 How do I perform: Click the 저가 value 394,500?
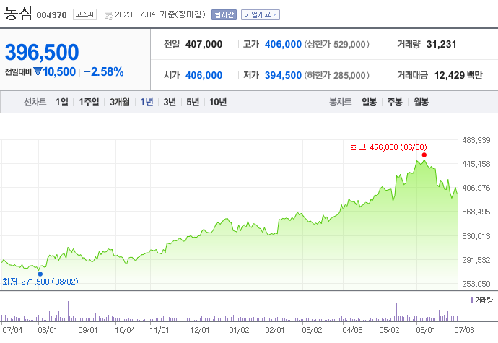click(283, 75)
